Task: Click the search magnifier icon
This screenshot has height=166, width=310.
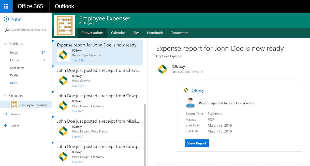Action: tap(7, 30)
